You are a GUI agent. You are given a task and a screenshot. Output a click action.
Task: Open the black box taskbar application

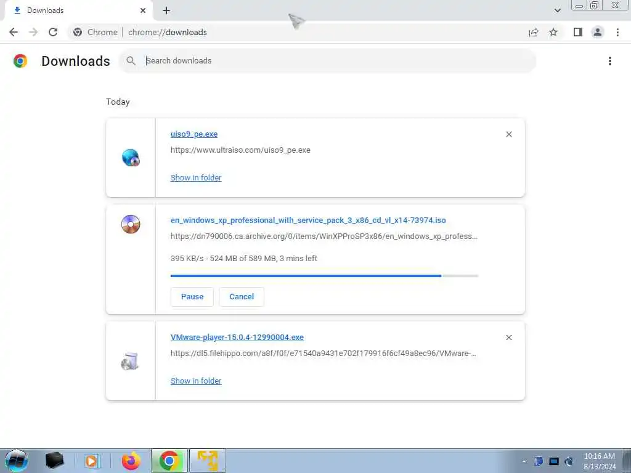(54, 461)
